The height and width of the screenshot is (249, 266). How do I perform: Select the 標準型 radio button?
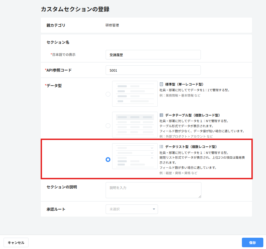[108, 94]
